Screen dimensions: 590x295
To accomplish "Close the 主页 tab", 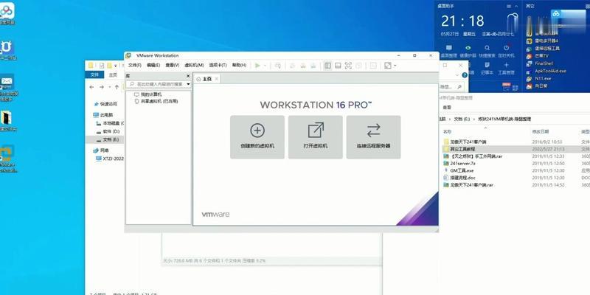I will (216, 79).
